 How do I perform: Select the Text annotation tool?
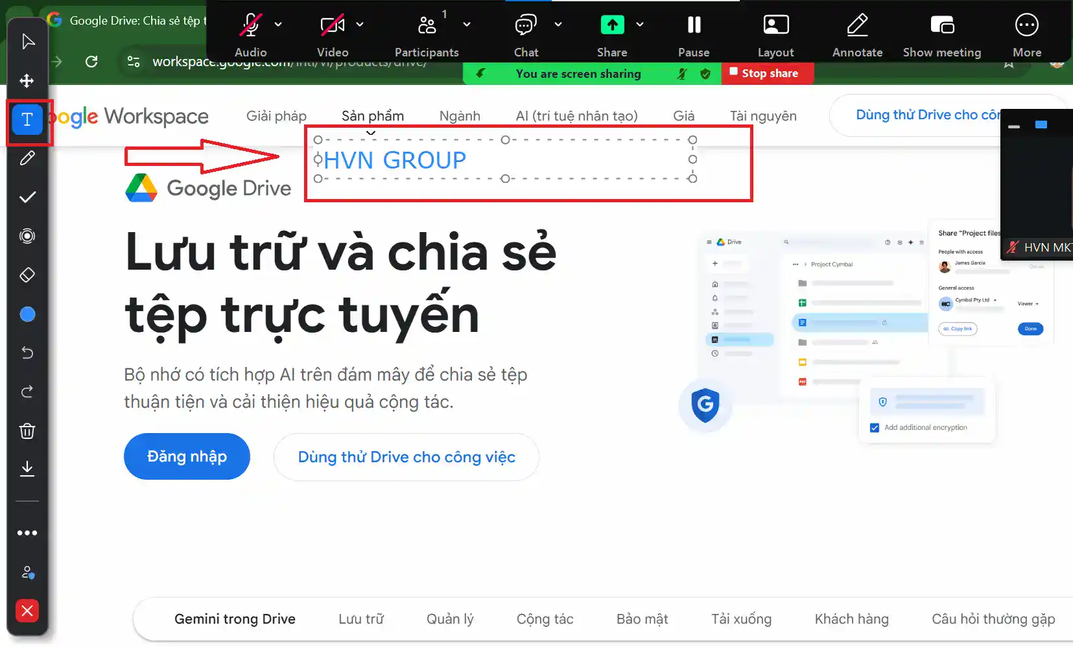[27, 119]
